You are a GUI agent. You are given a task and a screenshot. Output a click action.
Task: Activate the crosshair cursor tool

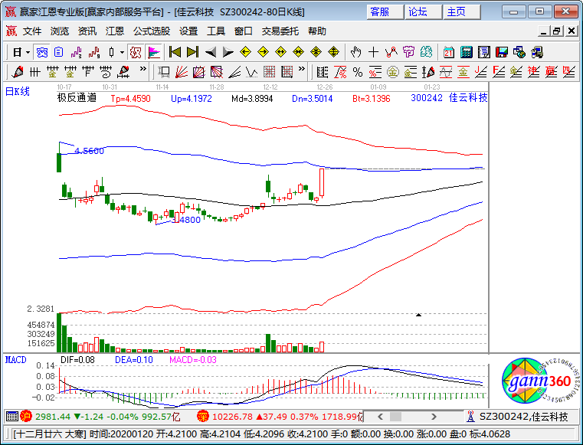(x=373, y=52)
